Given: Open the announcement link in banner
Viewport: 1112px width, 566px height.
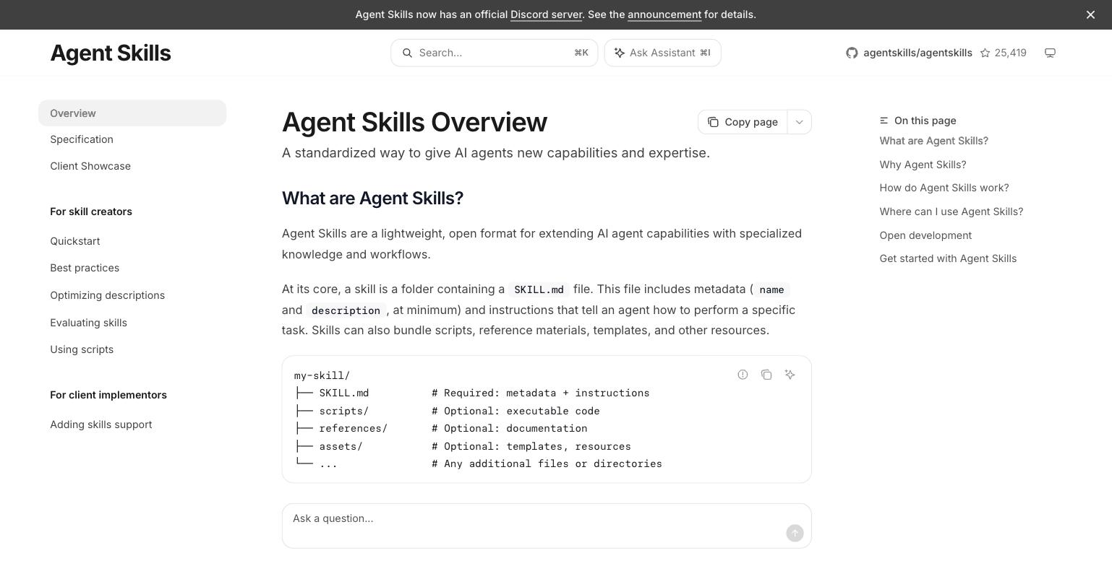Looking at the screenshot, I should pyautogui.click(x=664, y=14).
